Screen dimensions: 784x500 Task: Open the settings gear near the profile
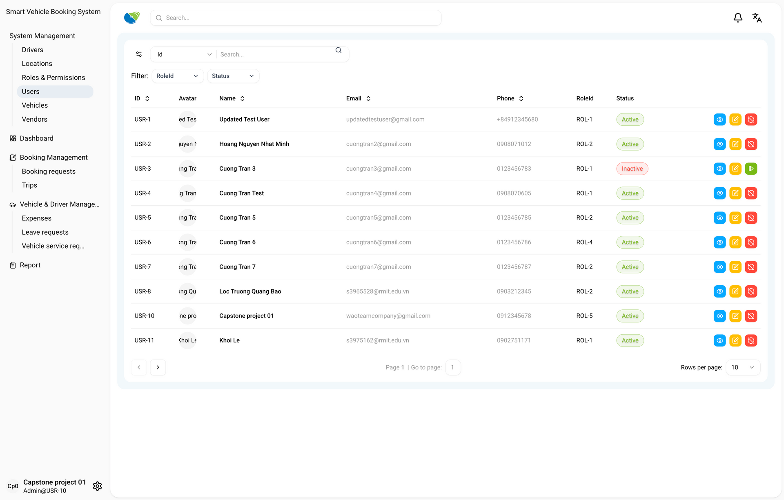pos(97,486)
